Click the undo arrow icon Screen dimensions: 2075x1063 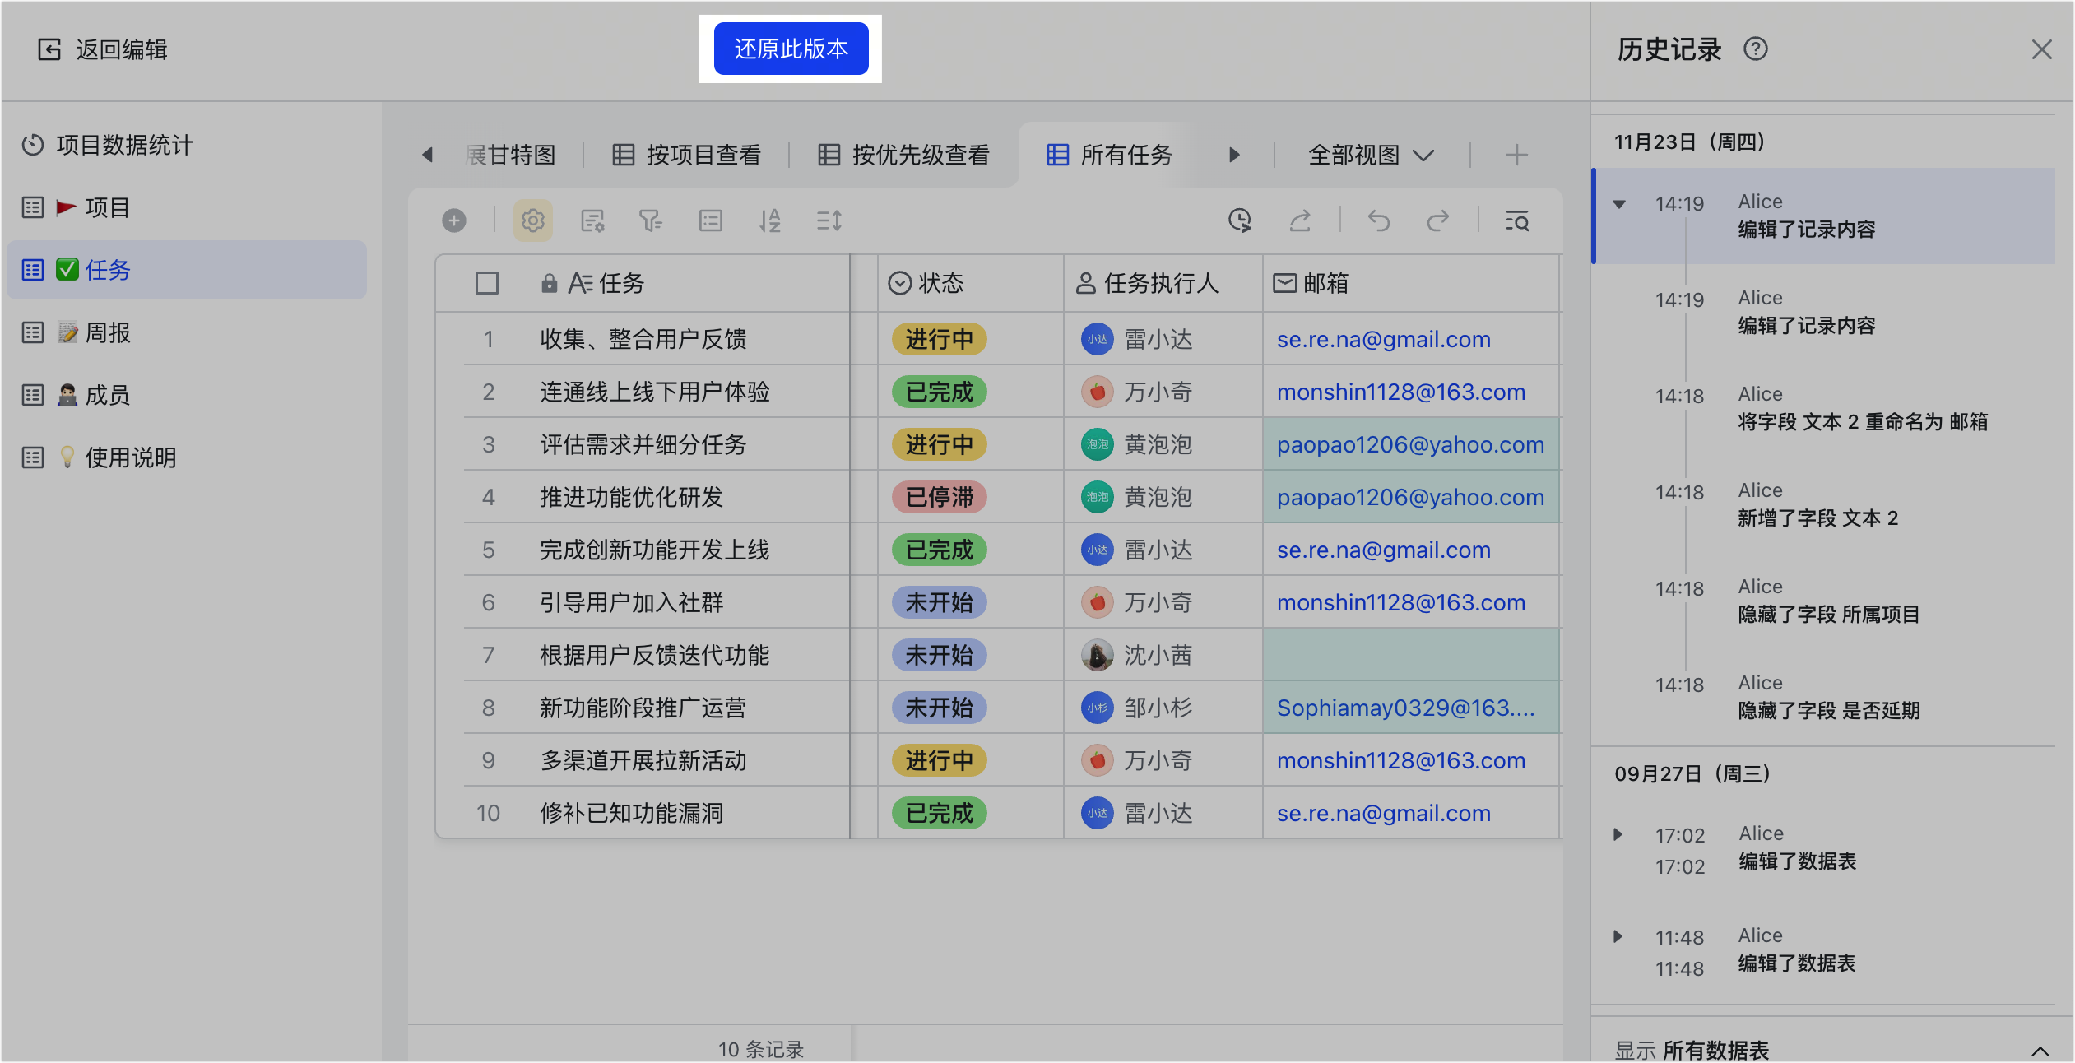(x=1379, y=220)
